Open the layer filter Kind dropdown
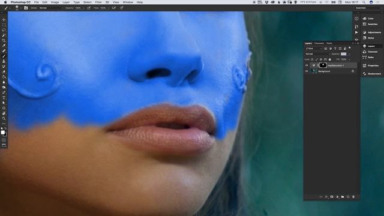 coord(314,49)
